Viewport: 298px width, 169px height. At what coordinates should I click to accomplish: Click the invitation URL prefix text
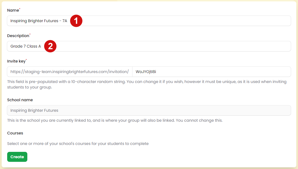pos(70,72)
